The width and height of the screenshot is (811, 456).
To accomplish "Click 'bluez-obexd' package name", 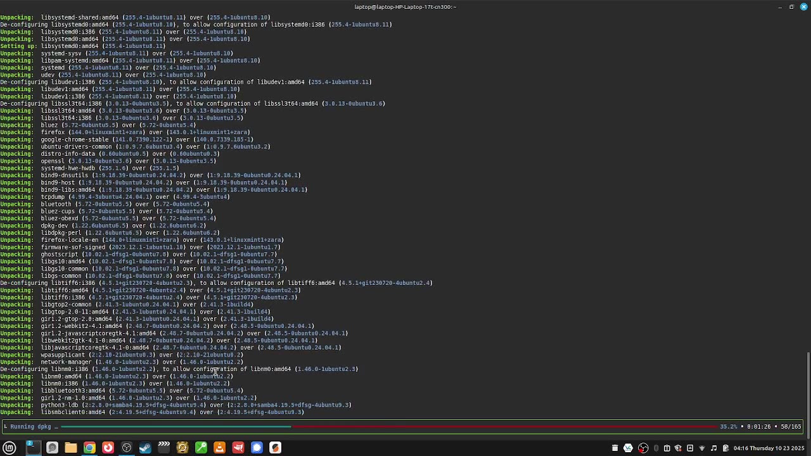I will tap(60, 218).
